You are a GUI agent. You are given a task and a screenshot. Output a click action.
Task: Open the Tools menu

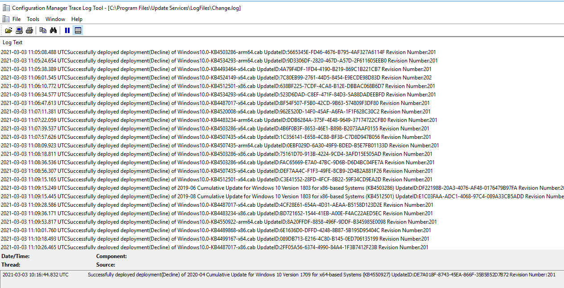point(33,19)
